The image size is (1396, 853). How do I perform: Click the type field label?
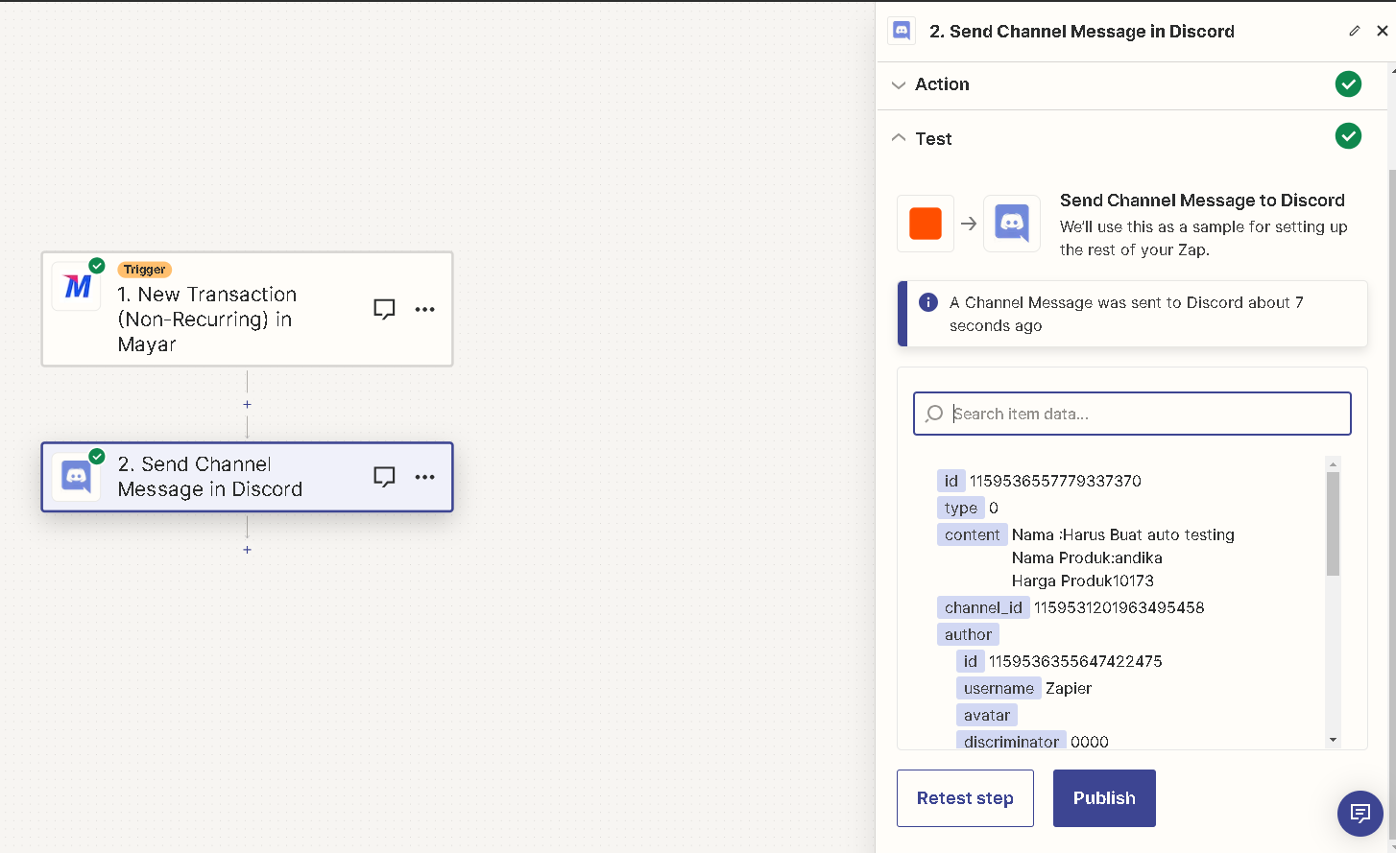pyautogui.click(x=961, y=508)
